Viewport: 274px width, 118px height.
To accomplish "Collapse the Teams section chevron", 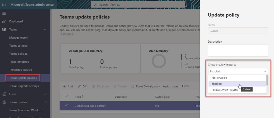I will (x=45, y=29).
